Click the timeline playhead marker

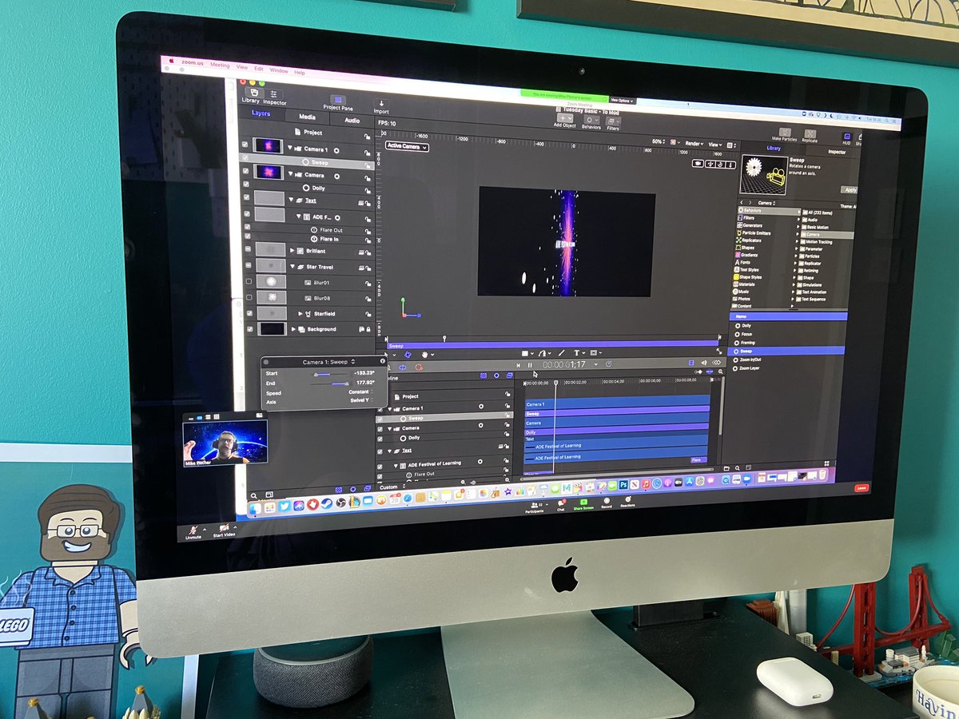[x=555, y=383]
